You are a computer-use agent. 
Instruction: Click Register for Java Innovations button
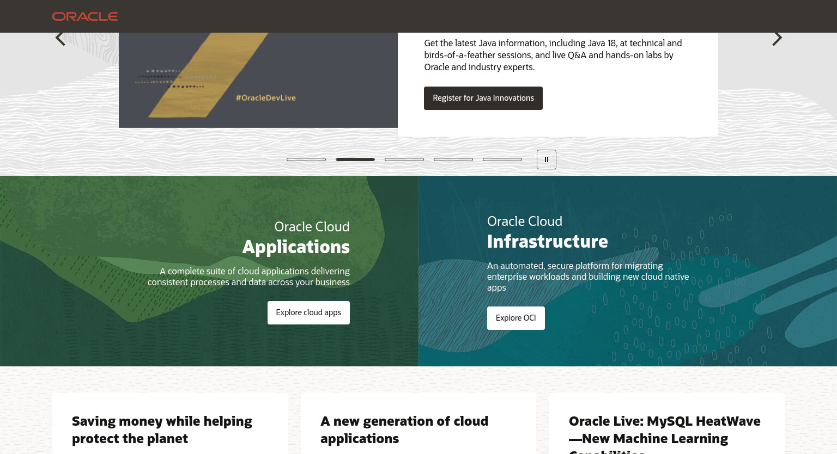483,98
